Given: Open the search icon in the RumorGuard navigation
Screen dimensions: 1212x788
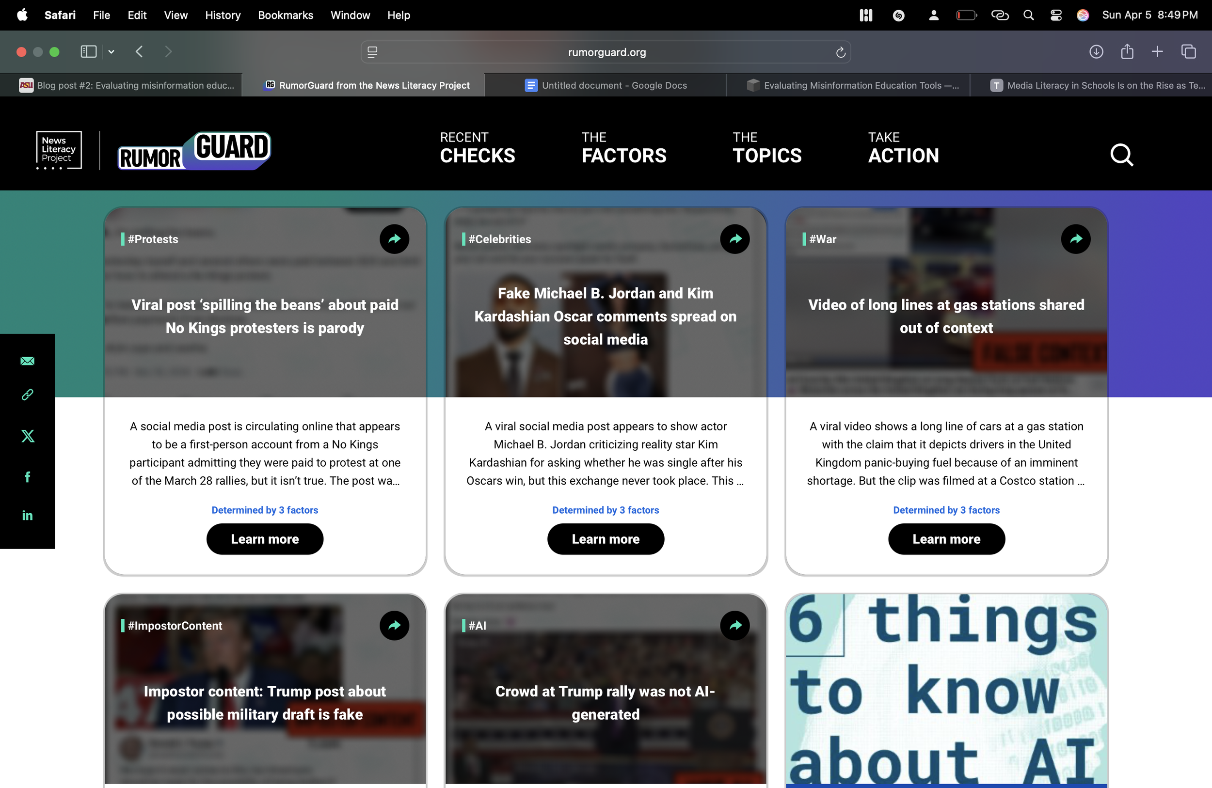Looking at the screenshot, I should tap(1122, 155).
